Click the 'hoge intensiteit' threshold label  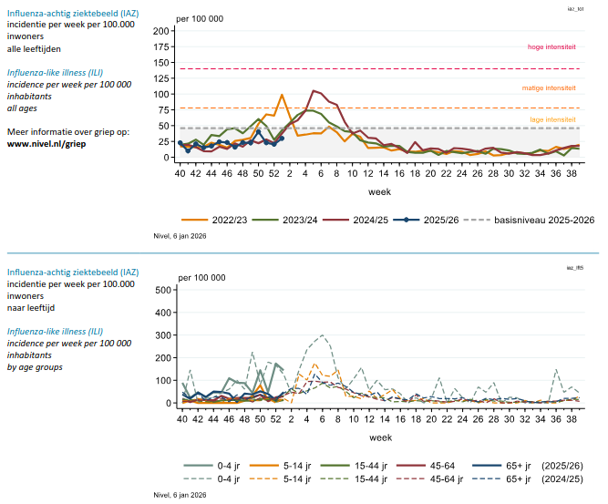[552, 47]
